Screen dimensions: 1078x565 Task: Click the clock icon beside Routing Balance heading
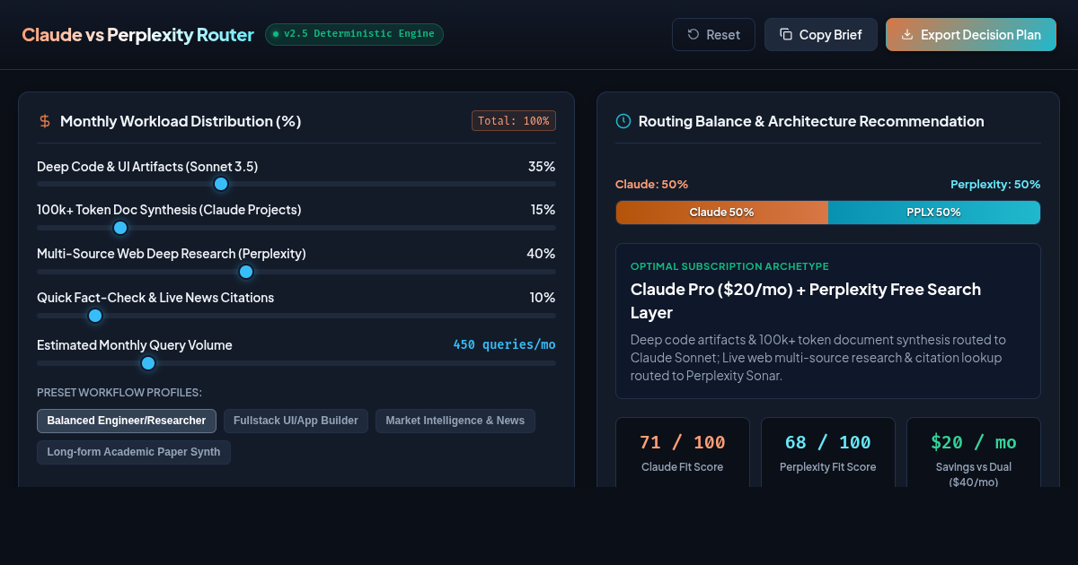click(x=623, y=121)
